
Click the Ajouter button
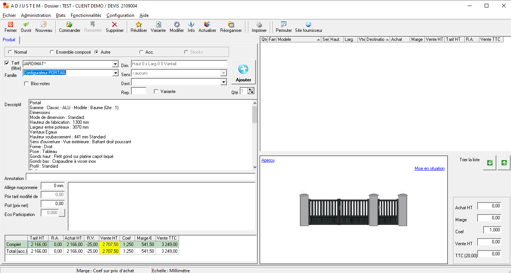pos(243,72)
